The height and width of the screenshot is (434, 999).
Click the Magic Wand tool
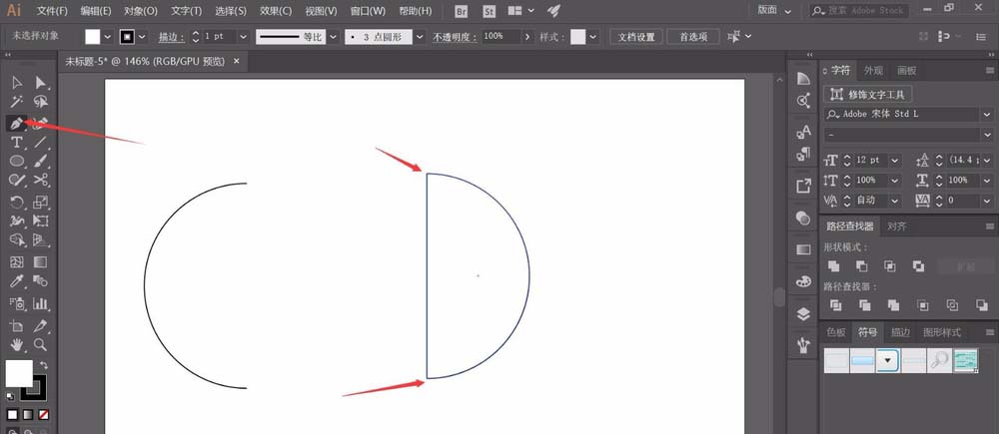[17, 102]
